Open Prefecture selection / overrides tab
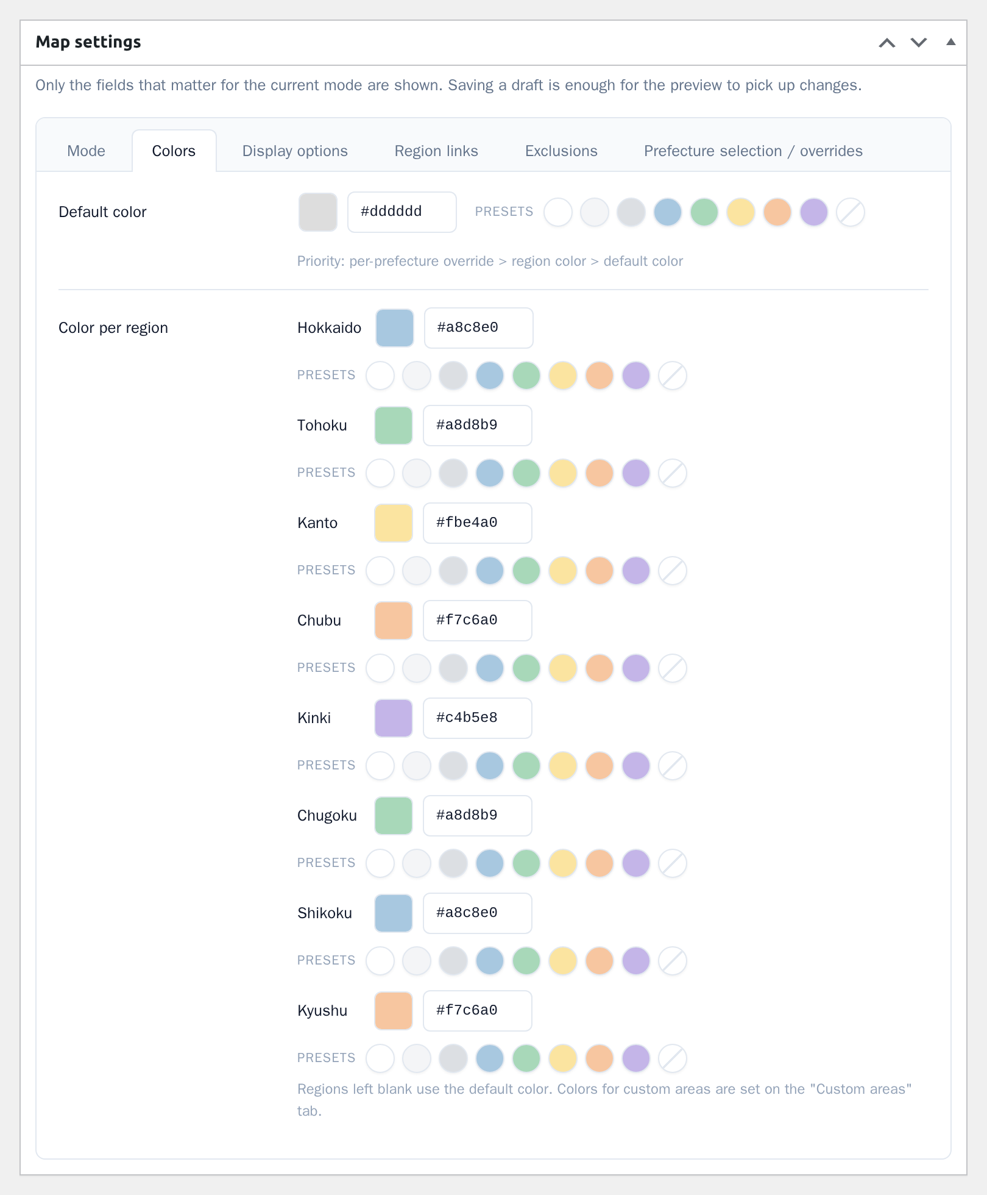 [753, 151]
